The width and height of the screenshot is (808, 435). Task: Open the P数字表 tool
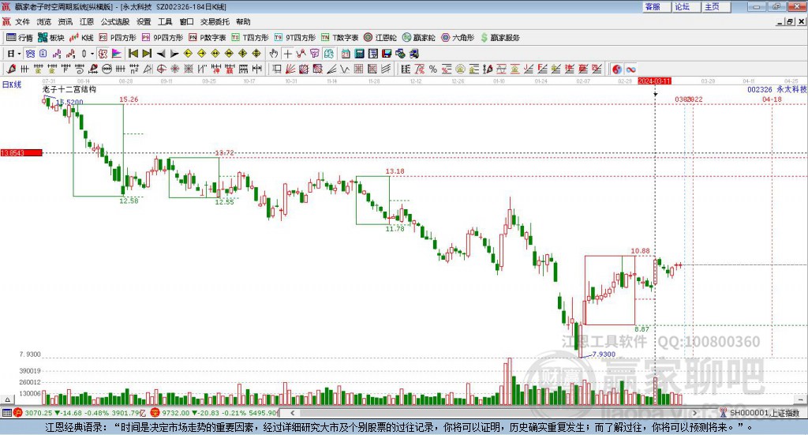208,38
